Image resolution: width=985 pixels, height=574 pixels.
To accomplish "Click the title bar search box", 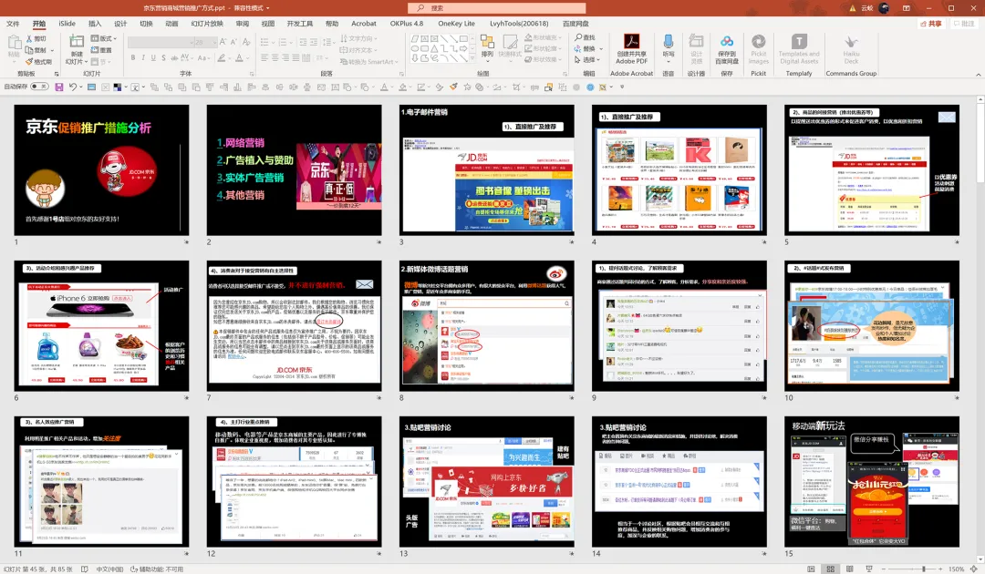I will click(x=496, y=8).
